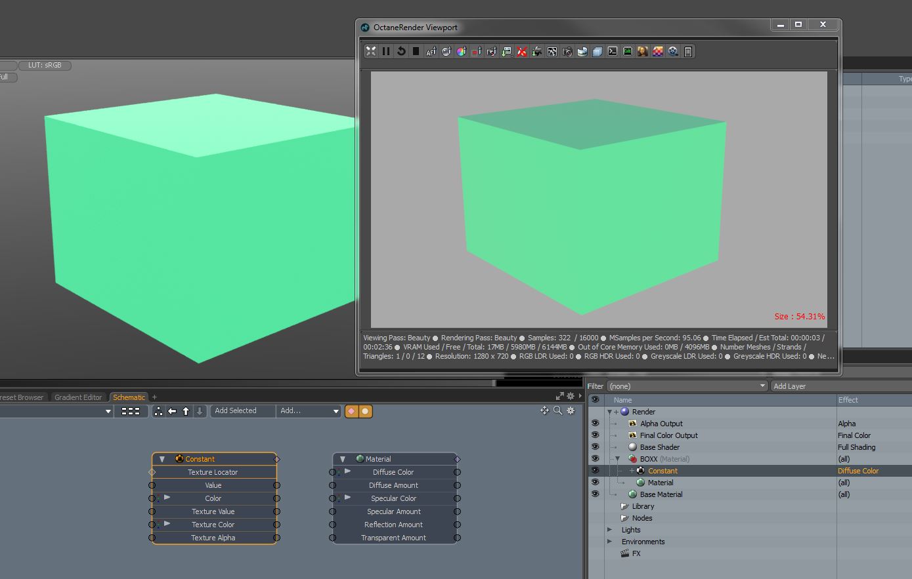Click the white balance color picker icon

[x=461, y=51]
